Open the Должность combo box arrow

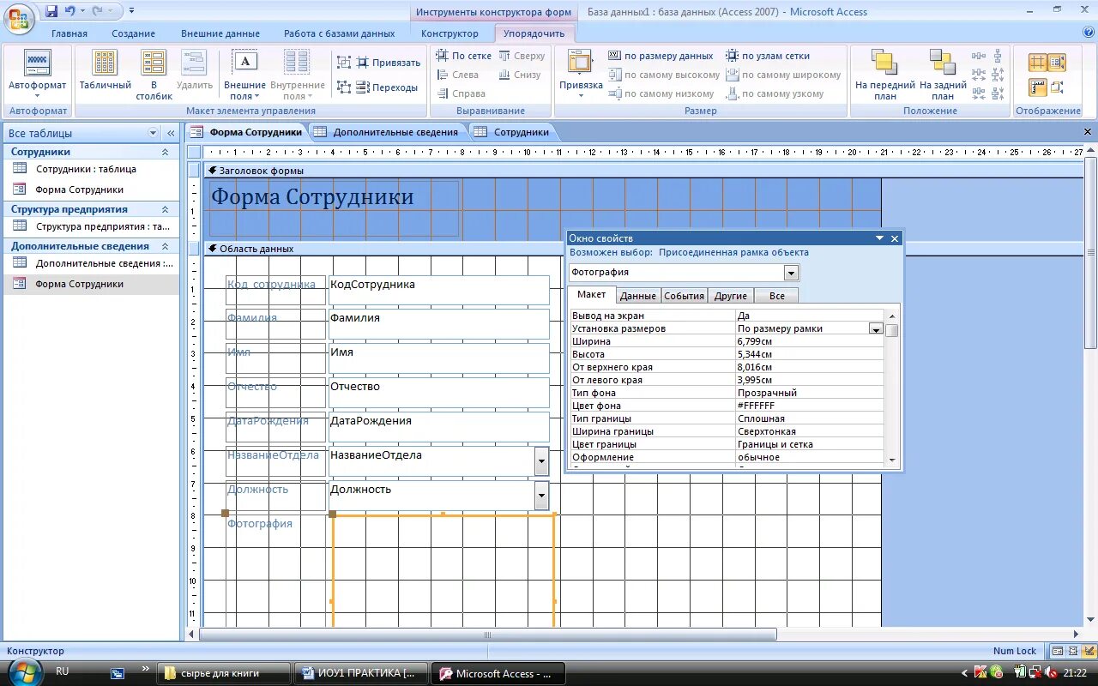click(541, 496)
